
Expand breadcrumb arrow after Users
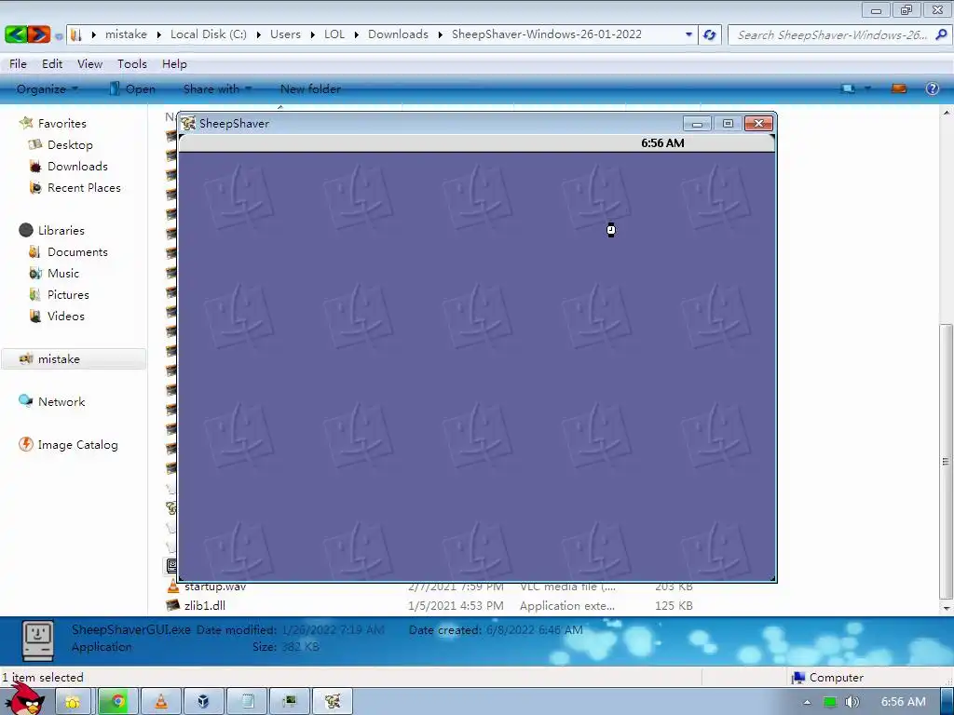(313, 34)
